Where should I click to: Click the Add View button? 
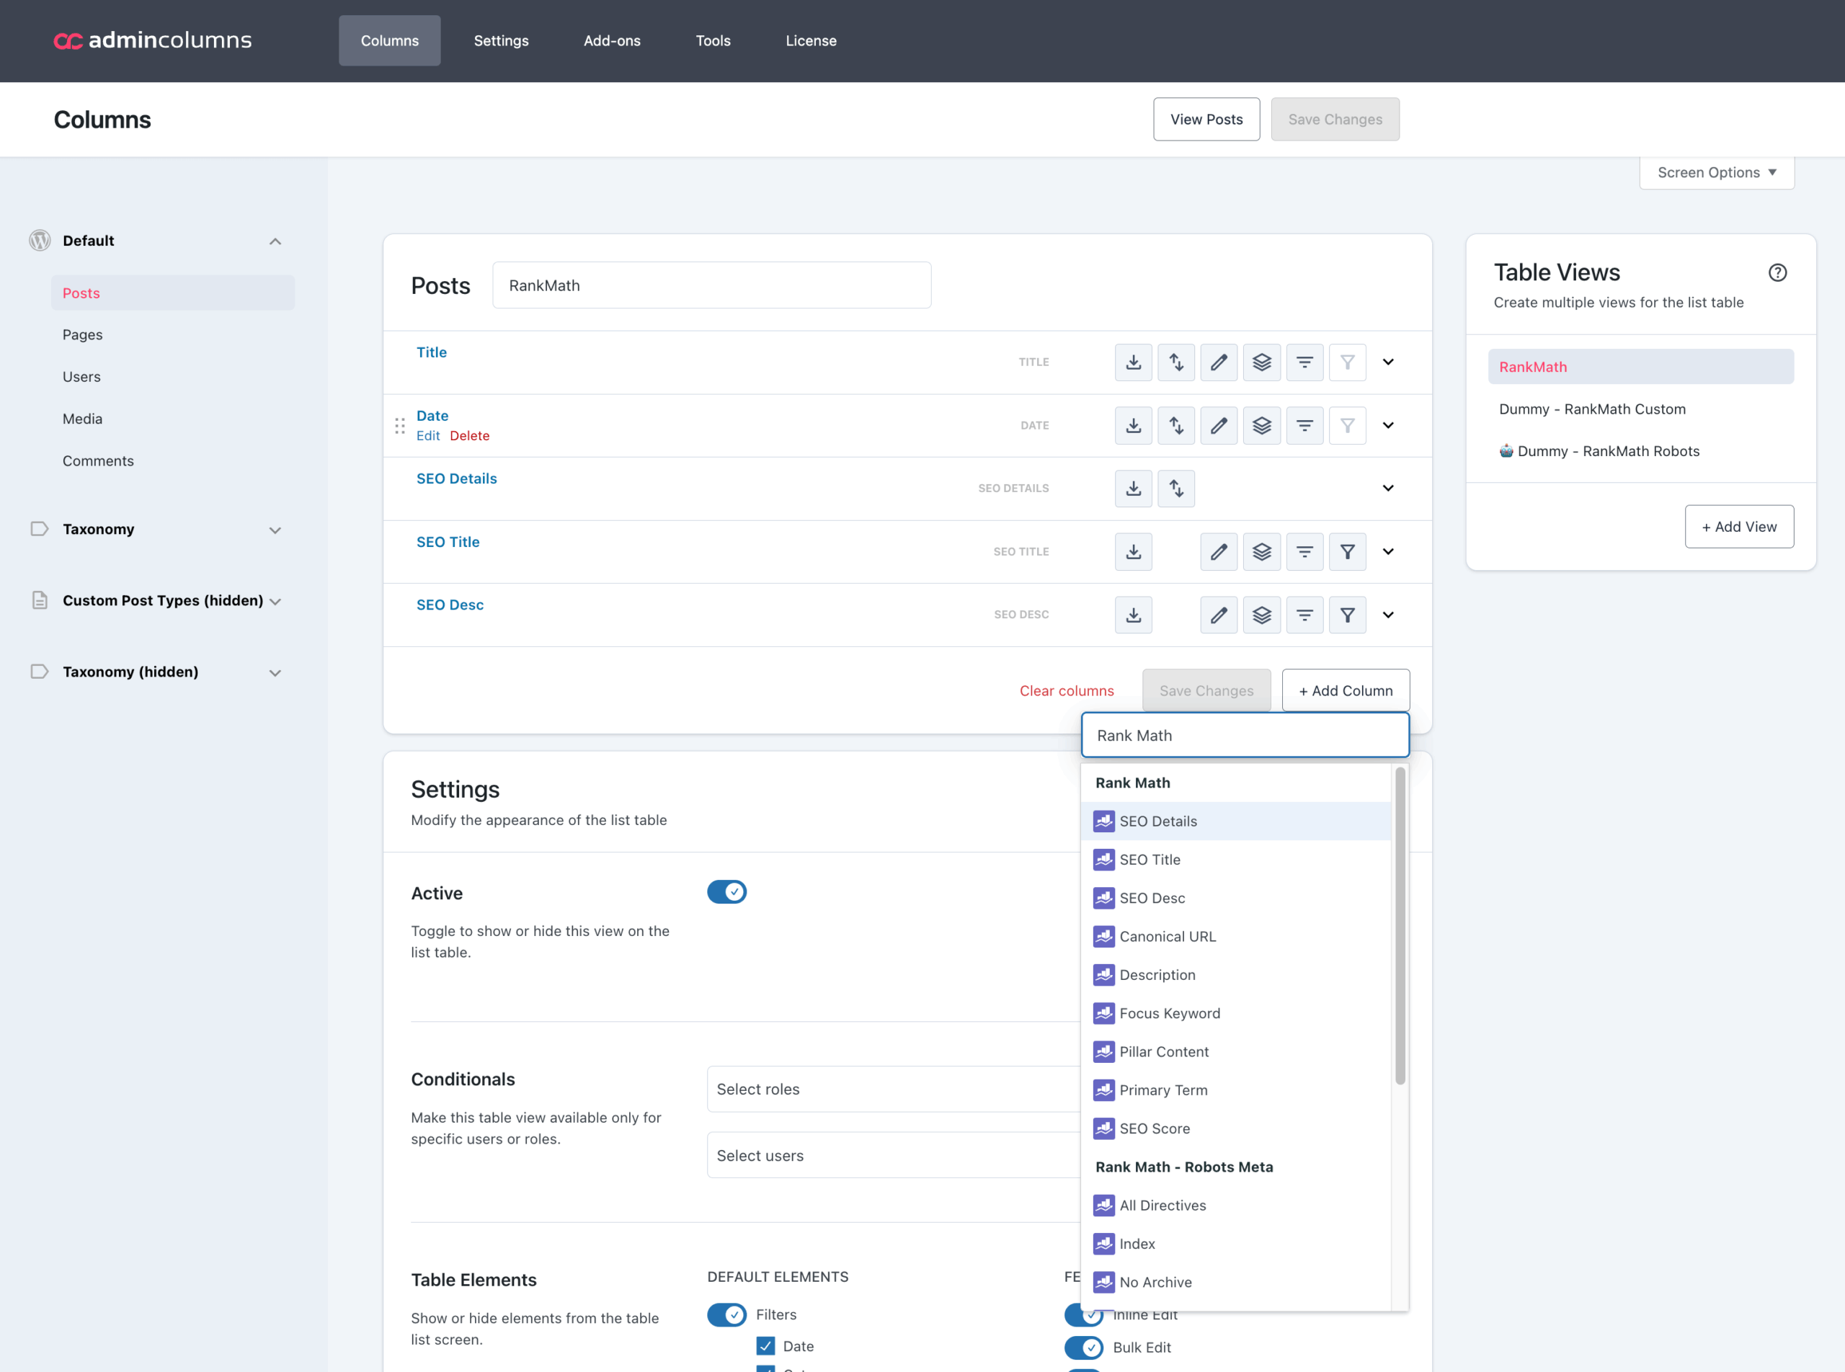[1738, 527]
